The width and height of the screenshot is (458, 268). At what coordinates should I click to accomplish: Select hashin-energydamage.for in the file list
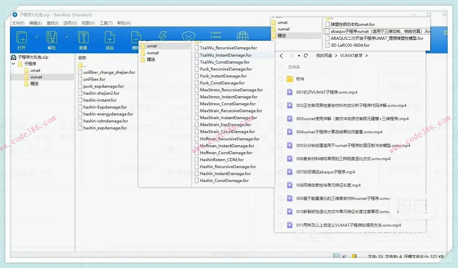[108, 114]
